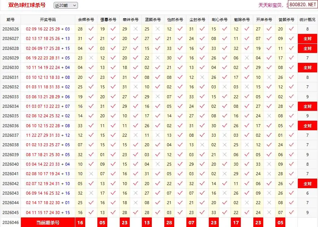
Task: Click the 蓝颜杀号 cross mark for 2026037
Action: tap(157, 135)
